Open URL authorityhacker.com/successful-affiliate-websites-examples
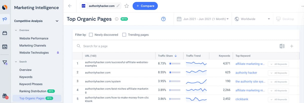Image resolution: width=304 pixels, height=103 pixels. pos(117,64)
